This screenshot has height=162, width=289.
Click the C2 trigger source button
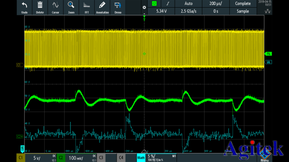pyautogui.click(x=154, y=4)
